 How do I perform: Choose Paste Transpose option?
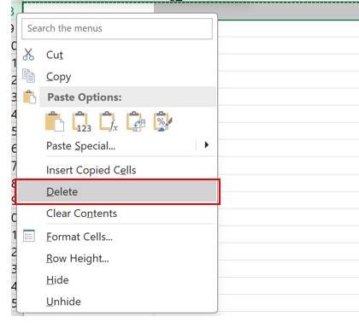click(x=136, y=121)
